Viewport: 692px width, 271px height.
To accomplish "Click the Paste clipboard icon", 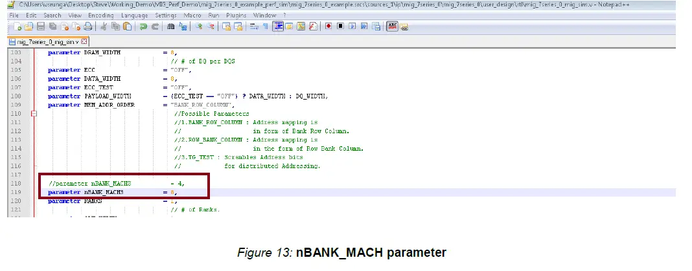I will point(128,27).
